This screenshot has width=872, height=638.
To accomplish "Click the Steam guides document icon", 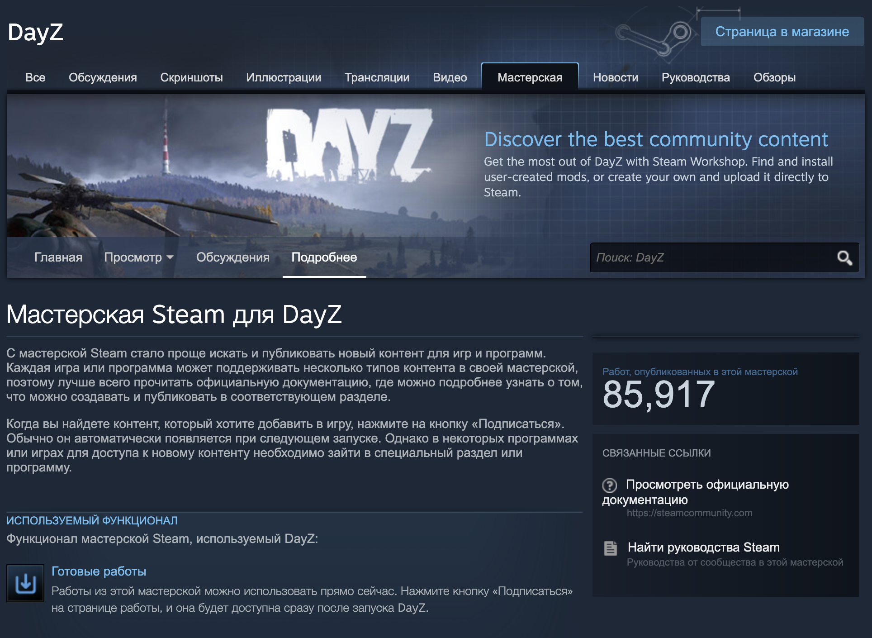I will pyautogui.click(x=610, y=548).
